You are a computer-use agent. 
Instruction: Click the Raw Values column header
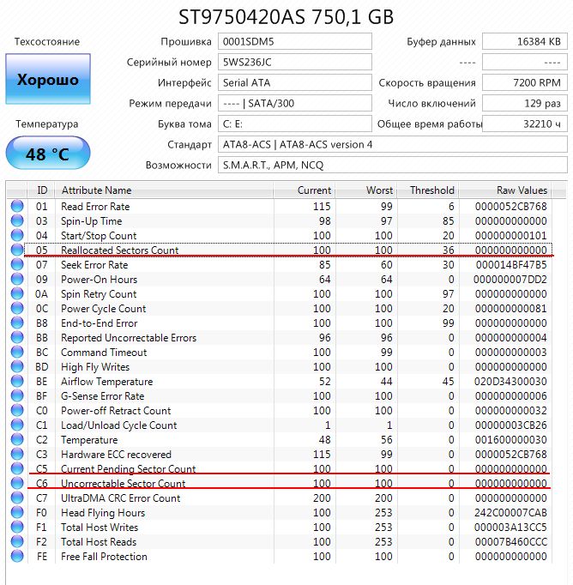(x=522, y=190)
